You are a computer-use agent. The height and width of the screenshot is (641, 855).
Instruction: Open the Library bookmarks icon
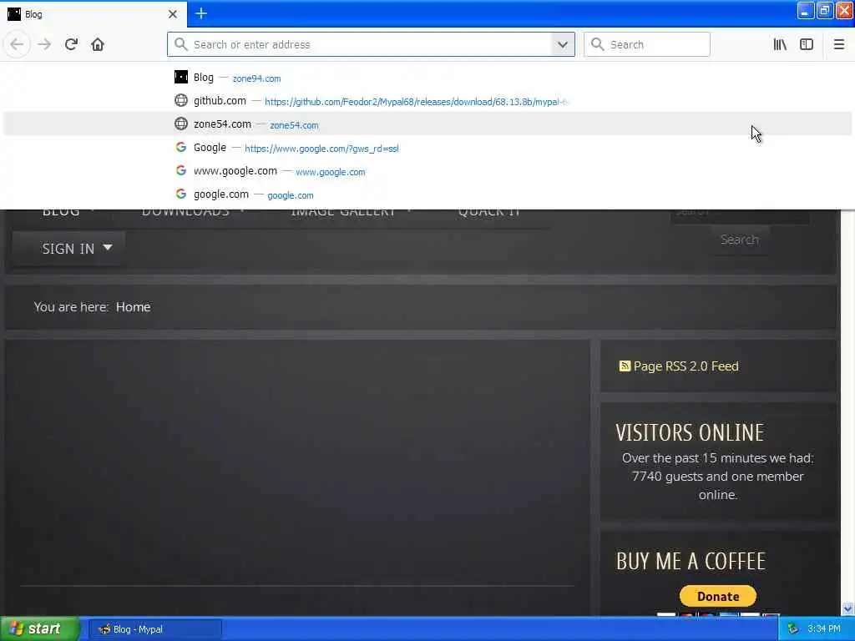[x=780, y=45]
